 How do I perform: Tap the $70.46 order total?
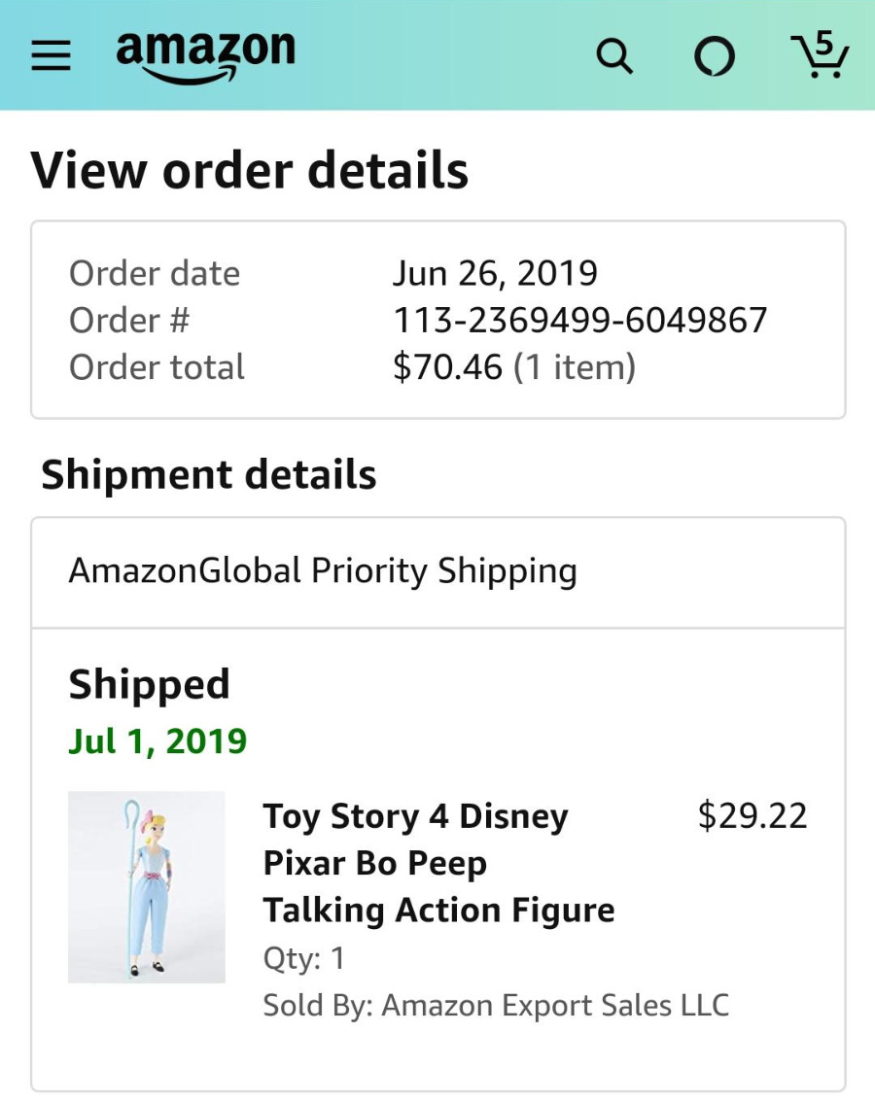pyautogui.click(x=448, y=367)
